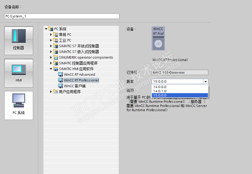Click the 版本 combo box showing 15.0.0.0
Image resolution: width=252 pixels, height=174 pixels.
point(180,81)
